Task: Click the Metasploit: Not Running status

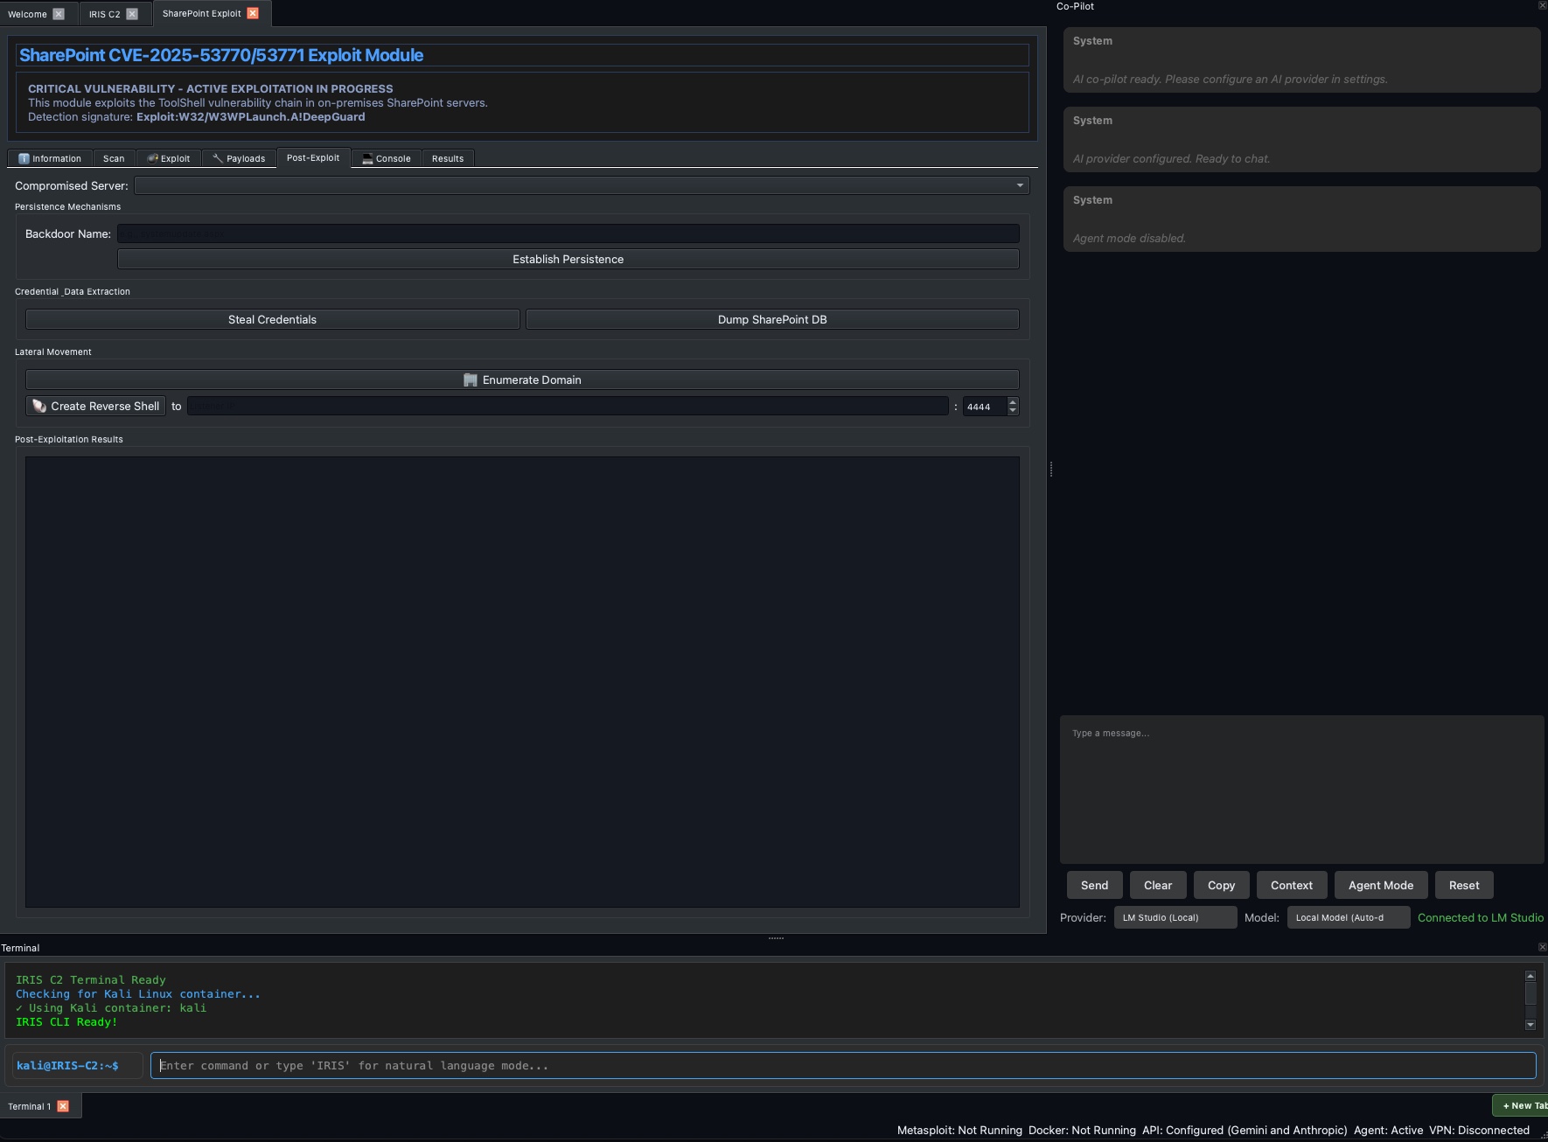Action: 959,1130
